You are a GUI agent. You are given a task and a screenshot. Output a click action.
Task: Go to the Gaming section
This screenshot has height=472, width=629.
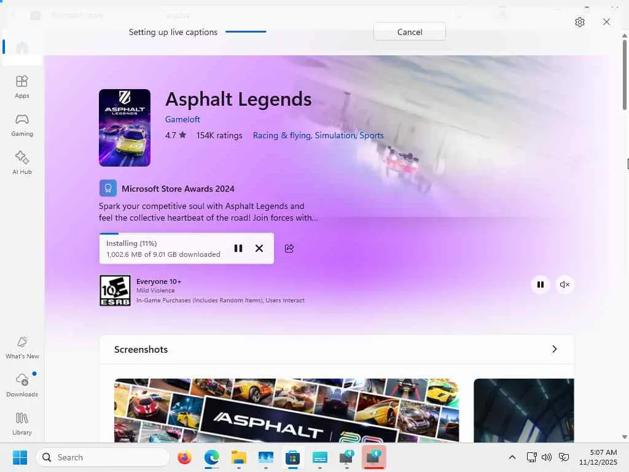[x=22, y=125]
